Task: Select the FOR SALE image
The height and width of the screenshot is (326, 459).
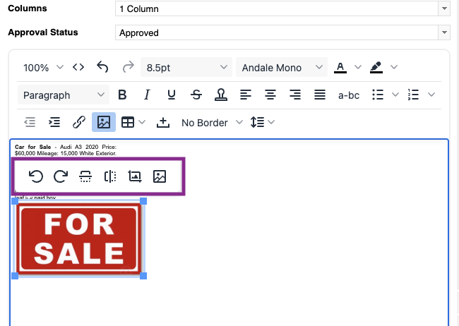Action: [x=79, y=239]
